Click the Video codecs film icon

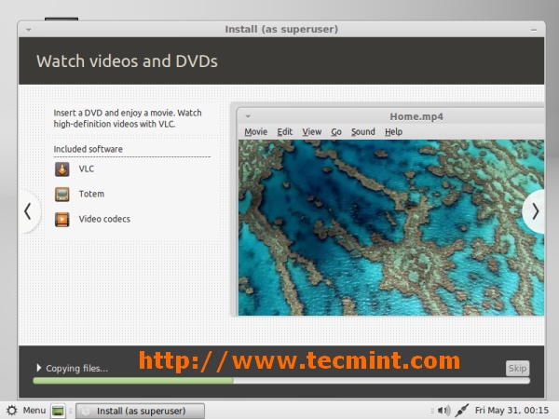62,220
